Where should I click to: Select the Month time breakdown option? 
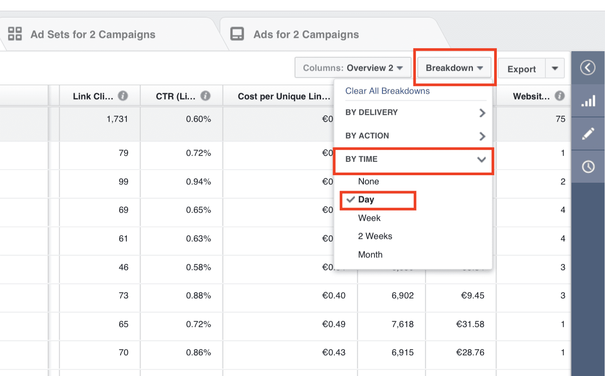370,255
